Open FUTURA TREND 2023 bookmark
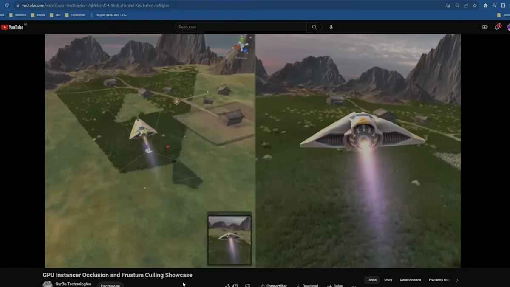The image size is (510, 287). 108,15
